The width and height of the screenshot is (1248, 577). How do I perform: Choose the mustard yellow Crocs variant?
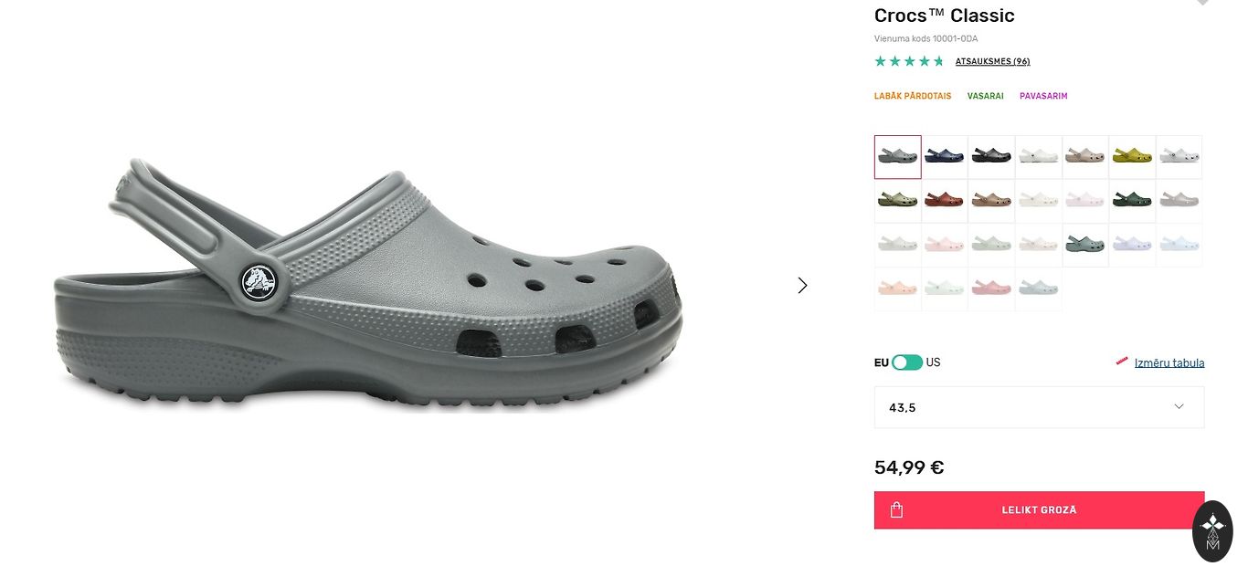pyautogui.click(x=1132, y=156)
